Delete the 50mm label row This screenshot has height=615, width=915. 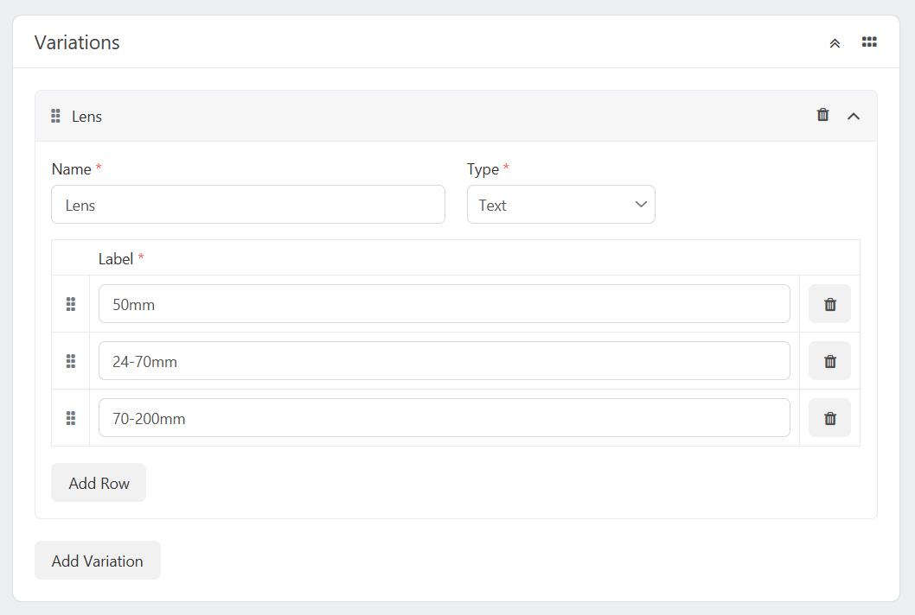tap(829, 304)
